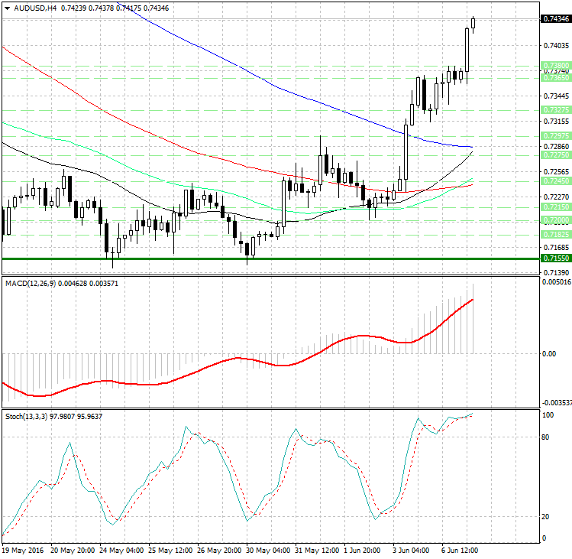This screenshot has height=559, width=572.
Task: Click the 0.72270 price axis value
Action: pos(556,197)
